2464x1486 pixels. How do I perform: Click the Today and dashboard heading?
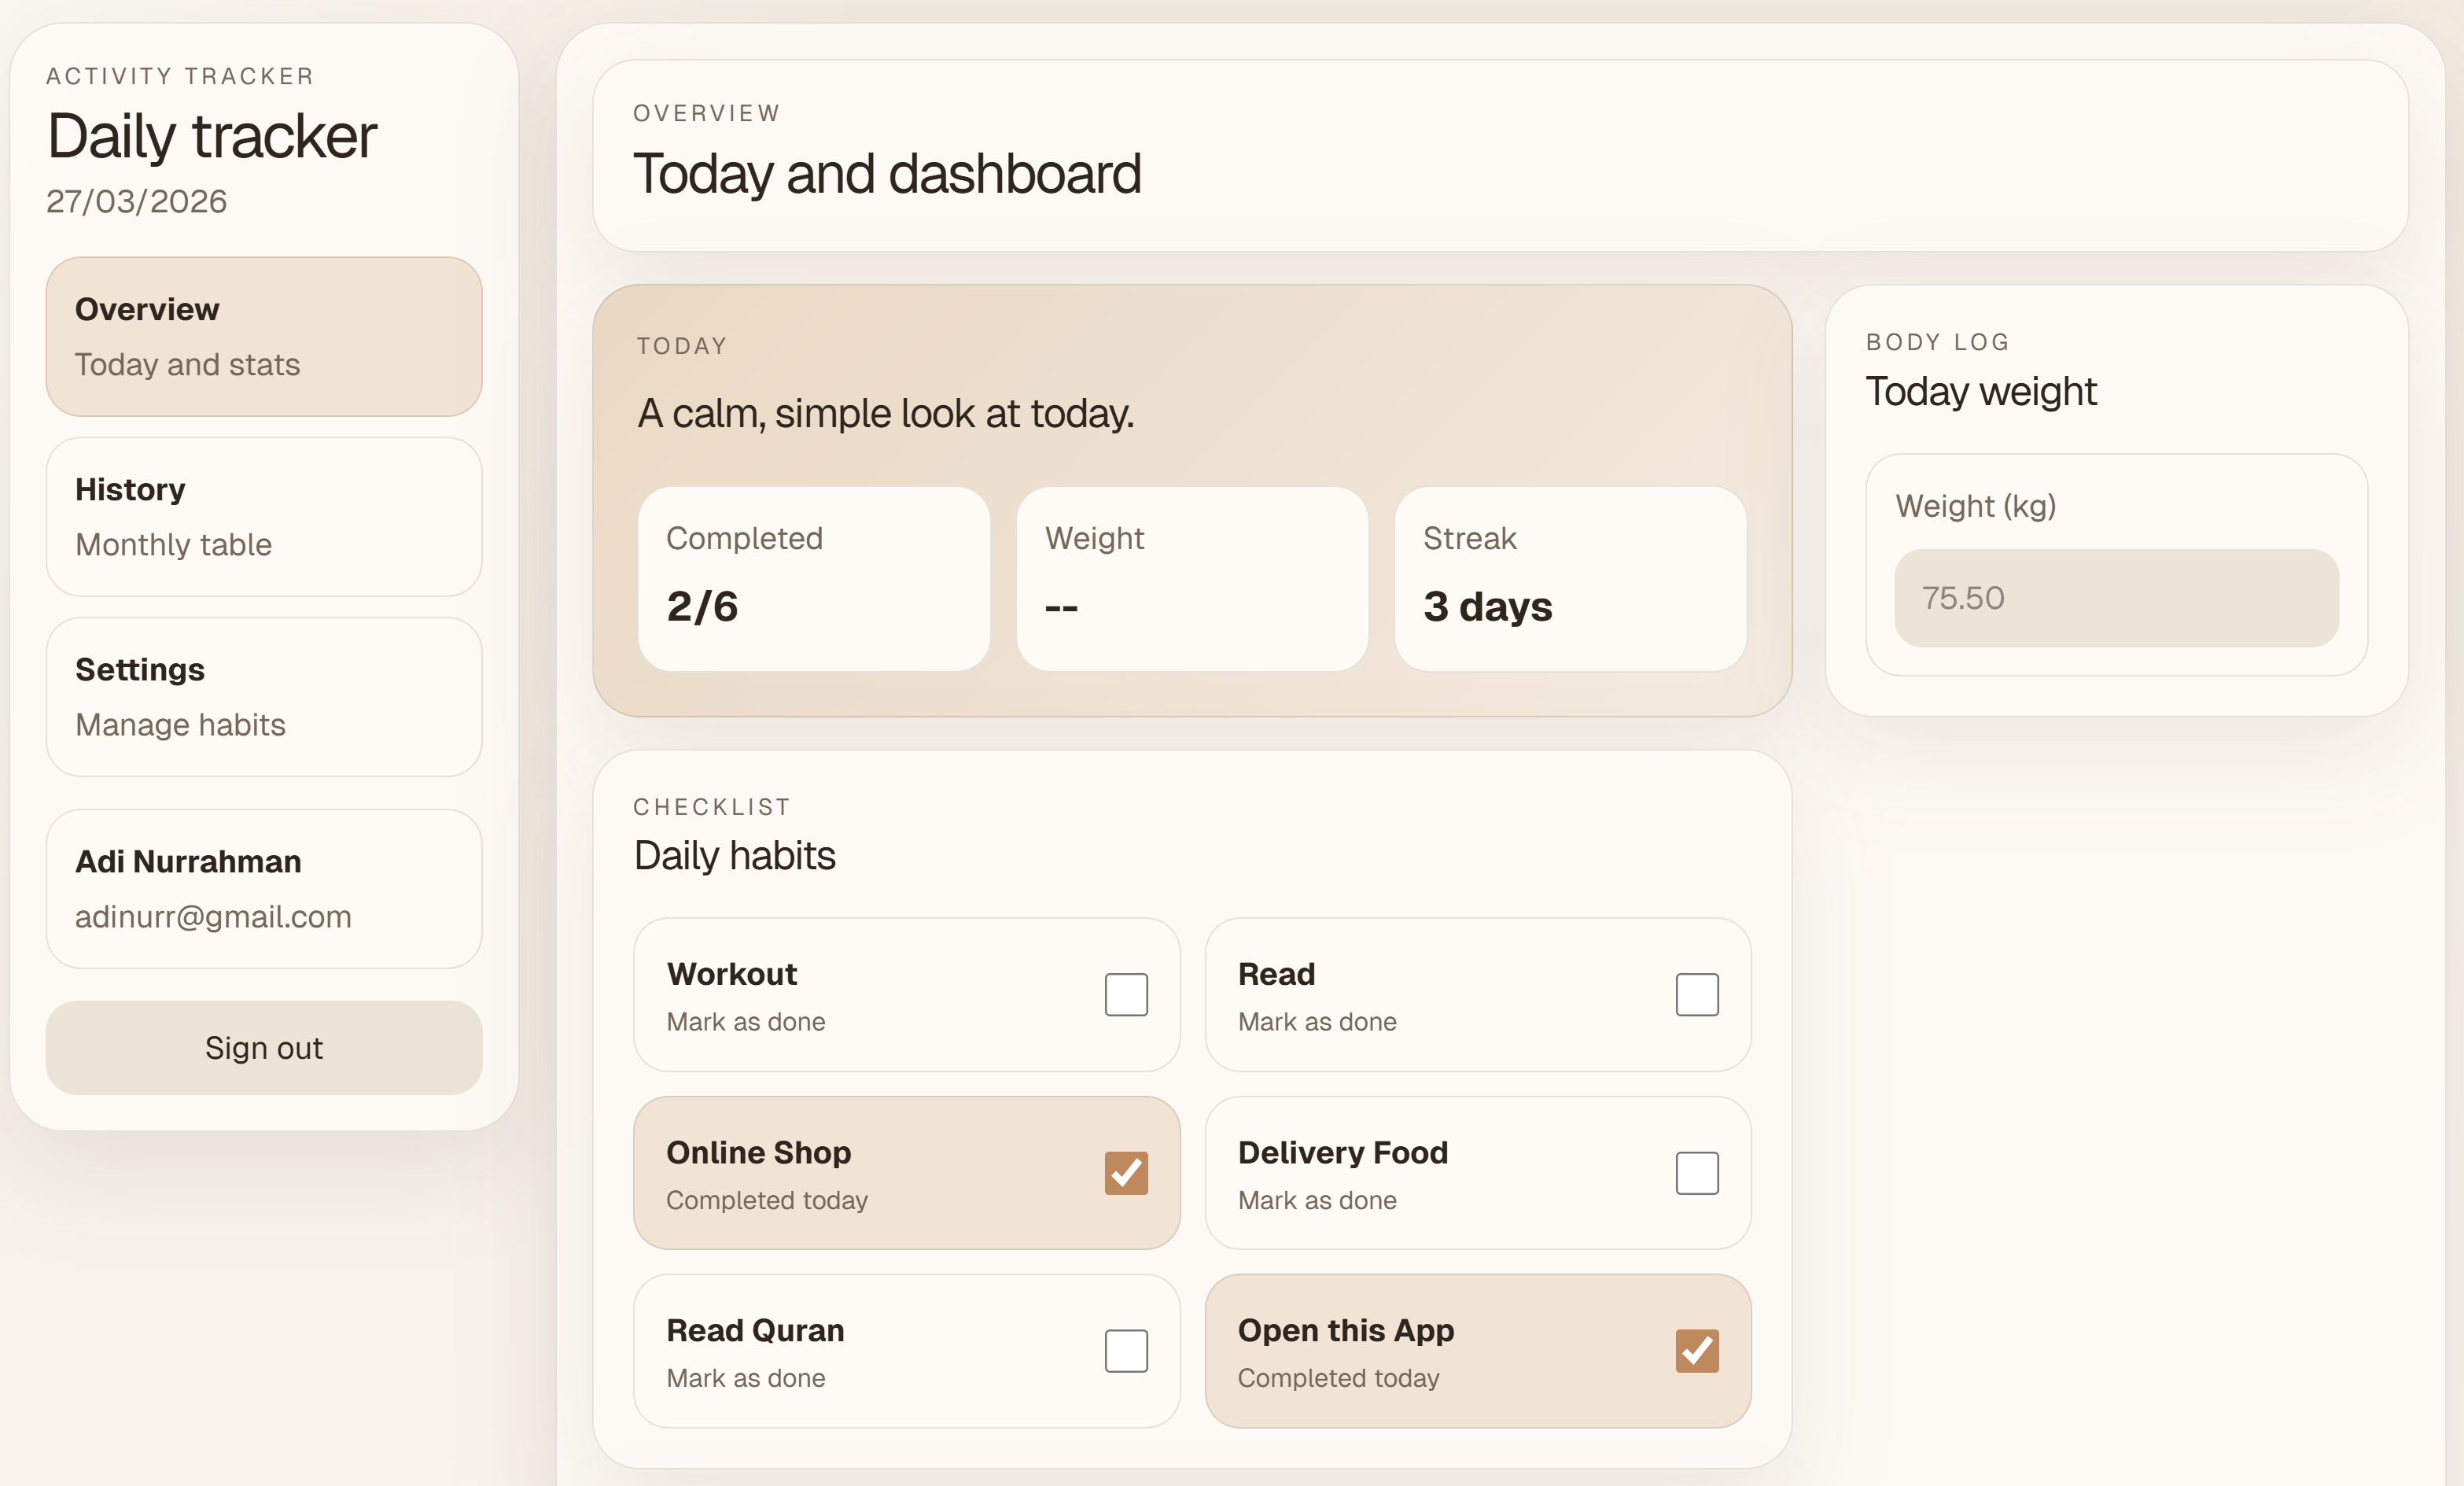click(888, 172)
